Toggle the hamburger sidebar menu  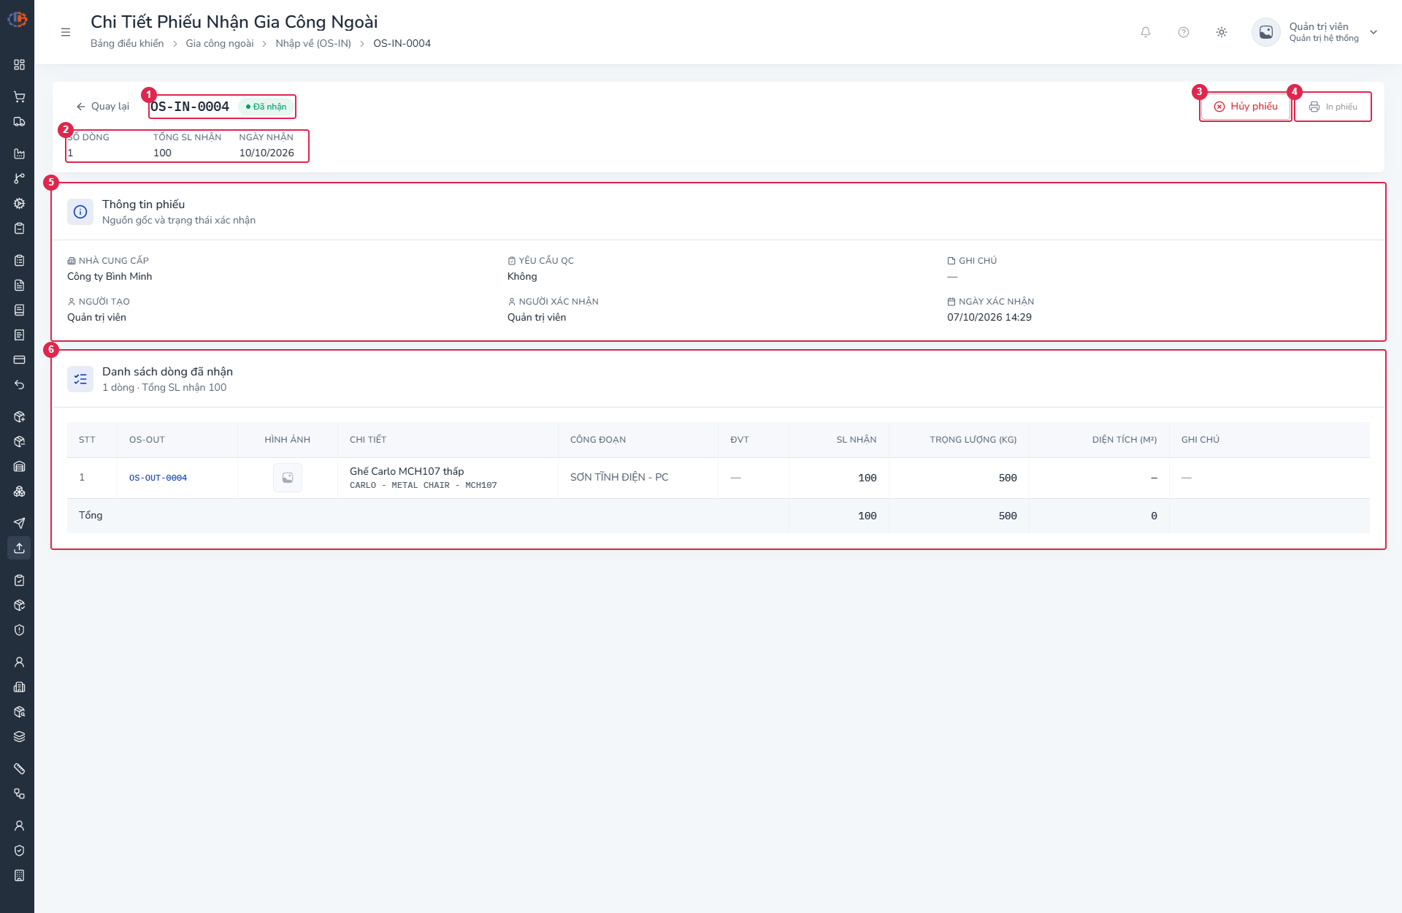click(x=66, y=32)
